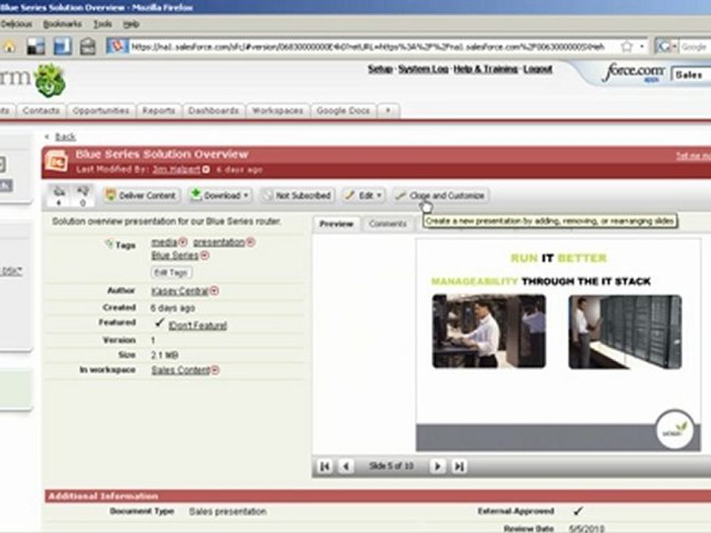Open the Bookmarks menu
711x533 pixels.
62,24
